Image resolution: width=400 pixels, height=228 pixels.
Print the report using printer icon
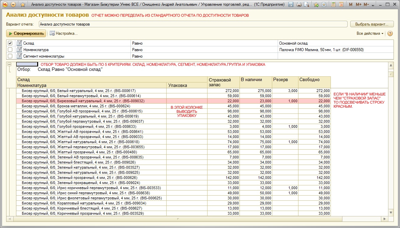tap(299, 4)
